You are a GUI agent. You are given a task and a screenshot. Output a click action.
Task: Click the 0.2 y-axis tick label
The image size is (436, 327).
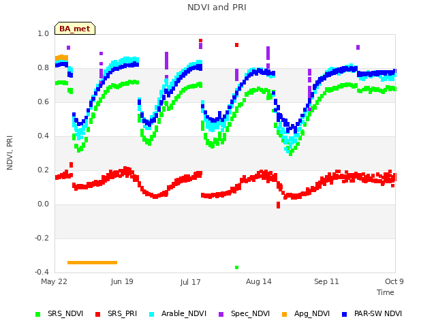(43, 170)
